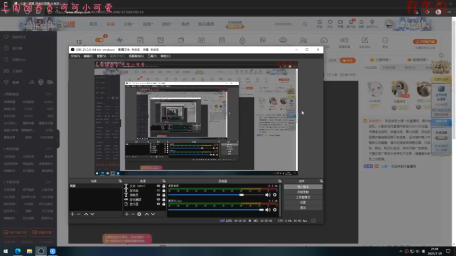
Task: Move scene down in Scenes panel
Action: (x=92, y=214)
